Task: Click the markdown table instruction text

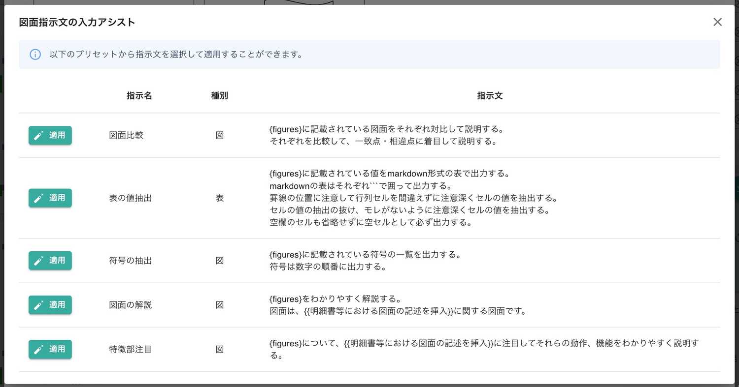Action: tap(413, 198)
